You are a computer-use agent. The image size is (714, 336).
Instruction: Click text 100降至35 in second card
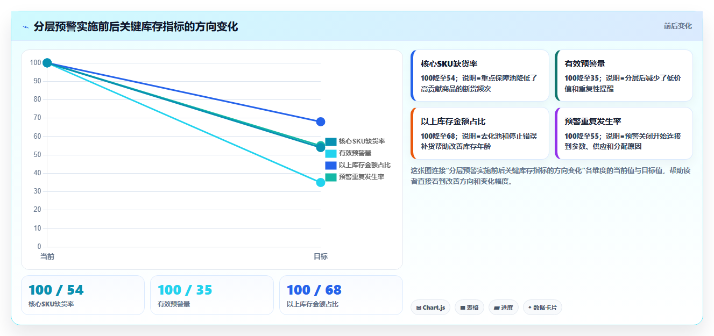tap(582, 78)
